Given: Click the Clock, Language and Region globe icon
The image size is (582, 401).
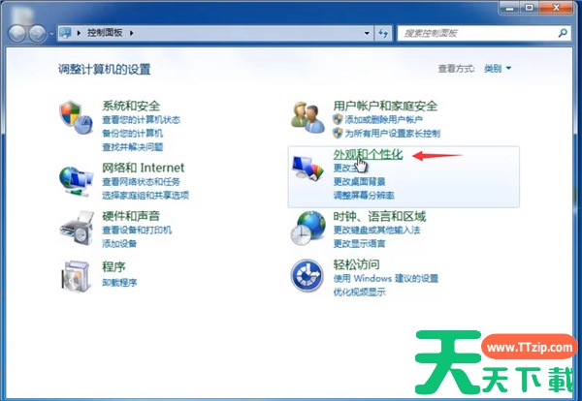Looking at the screenshot, I should click(x=308, y=229).
